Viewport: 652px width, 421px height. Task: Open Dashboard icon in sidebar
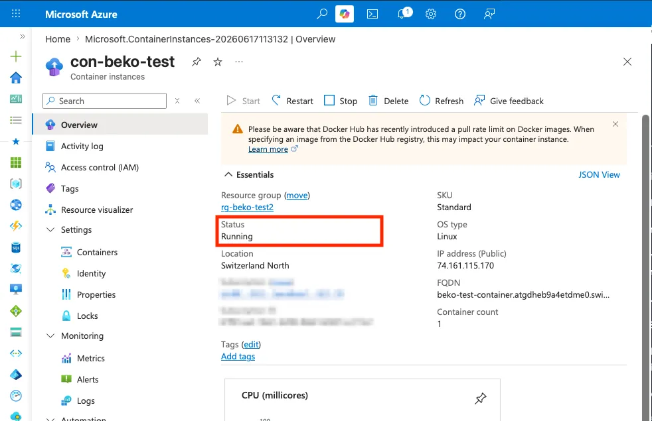pos(16,99)
